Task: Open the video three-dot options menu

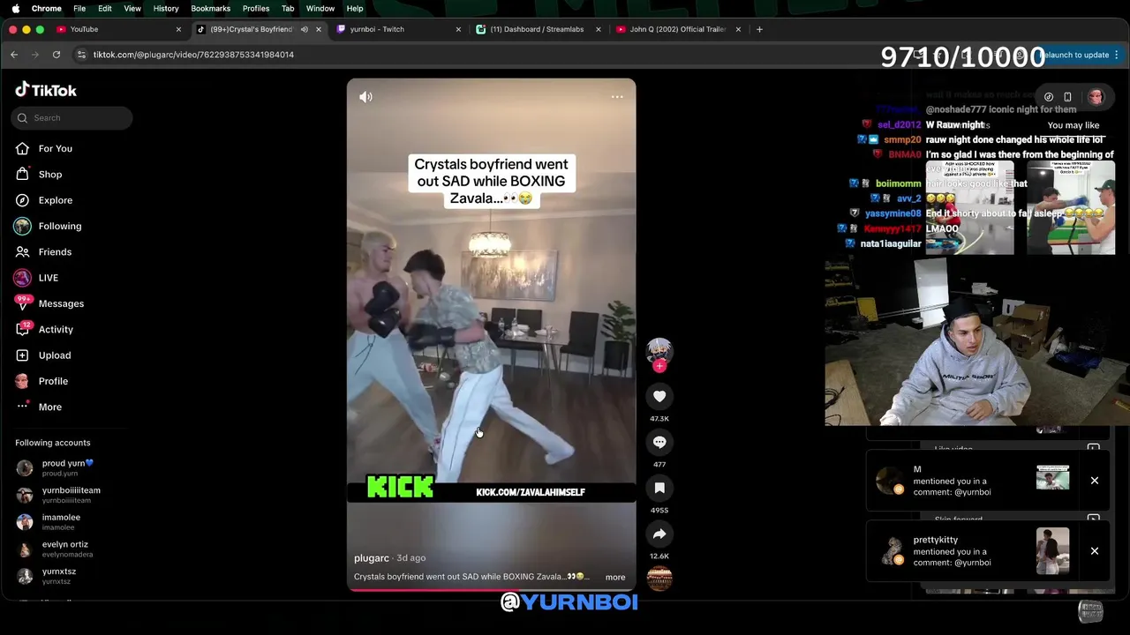Action: [x=617, y=97]
